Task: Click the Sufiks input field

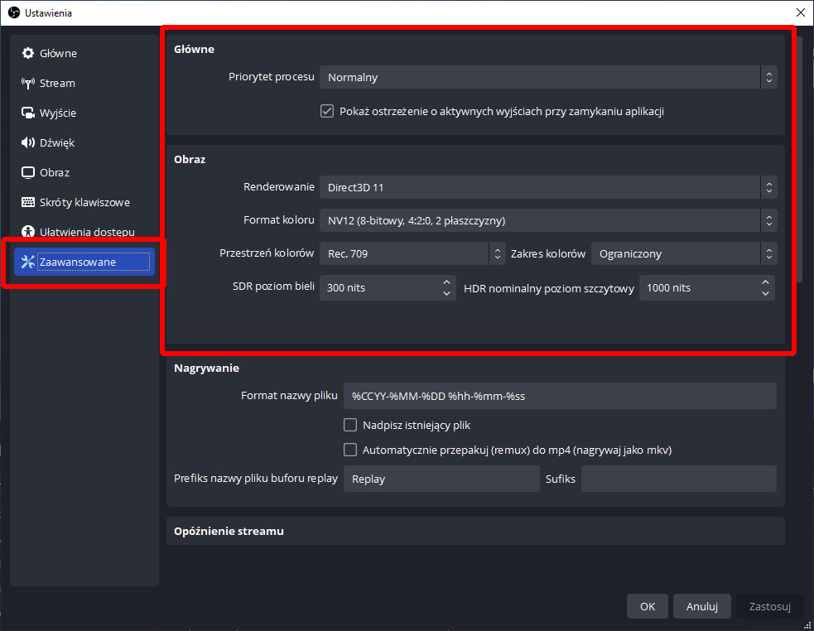Action: (x=678, y=479)
